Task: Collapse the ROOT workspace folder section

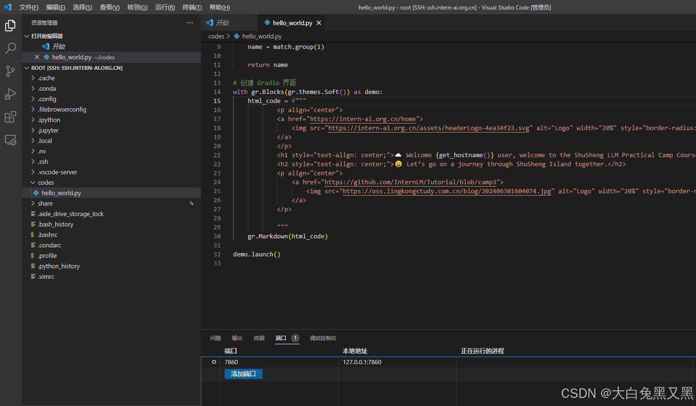Action: (111, 68)
